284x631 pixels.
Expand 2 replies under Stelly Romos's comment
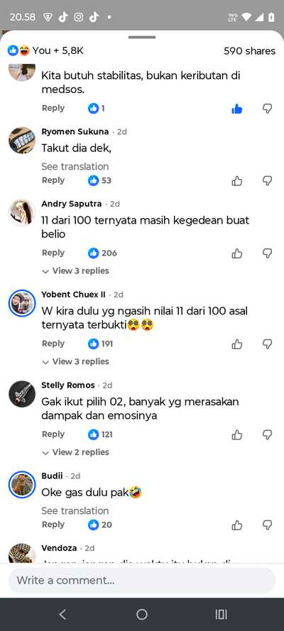click(x=76, y=452)
